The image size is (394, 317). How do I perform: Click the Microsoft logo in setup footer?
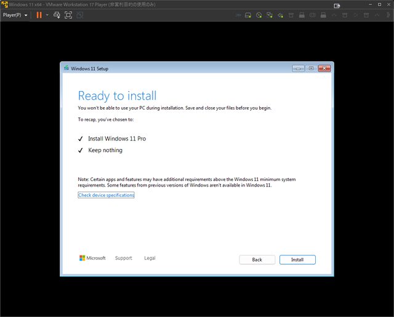click(92, 258)
